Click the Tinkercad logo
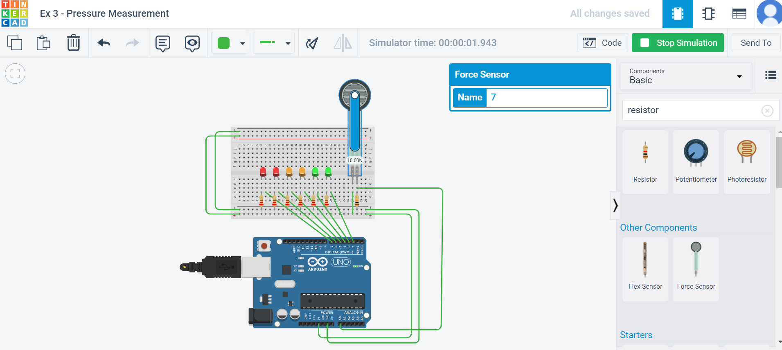This screenshot has width=782, height=350. (14, 13)
